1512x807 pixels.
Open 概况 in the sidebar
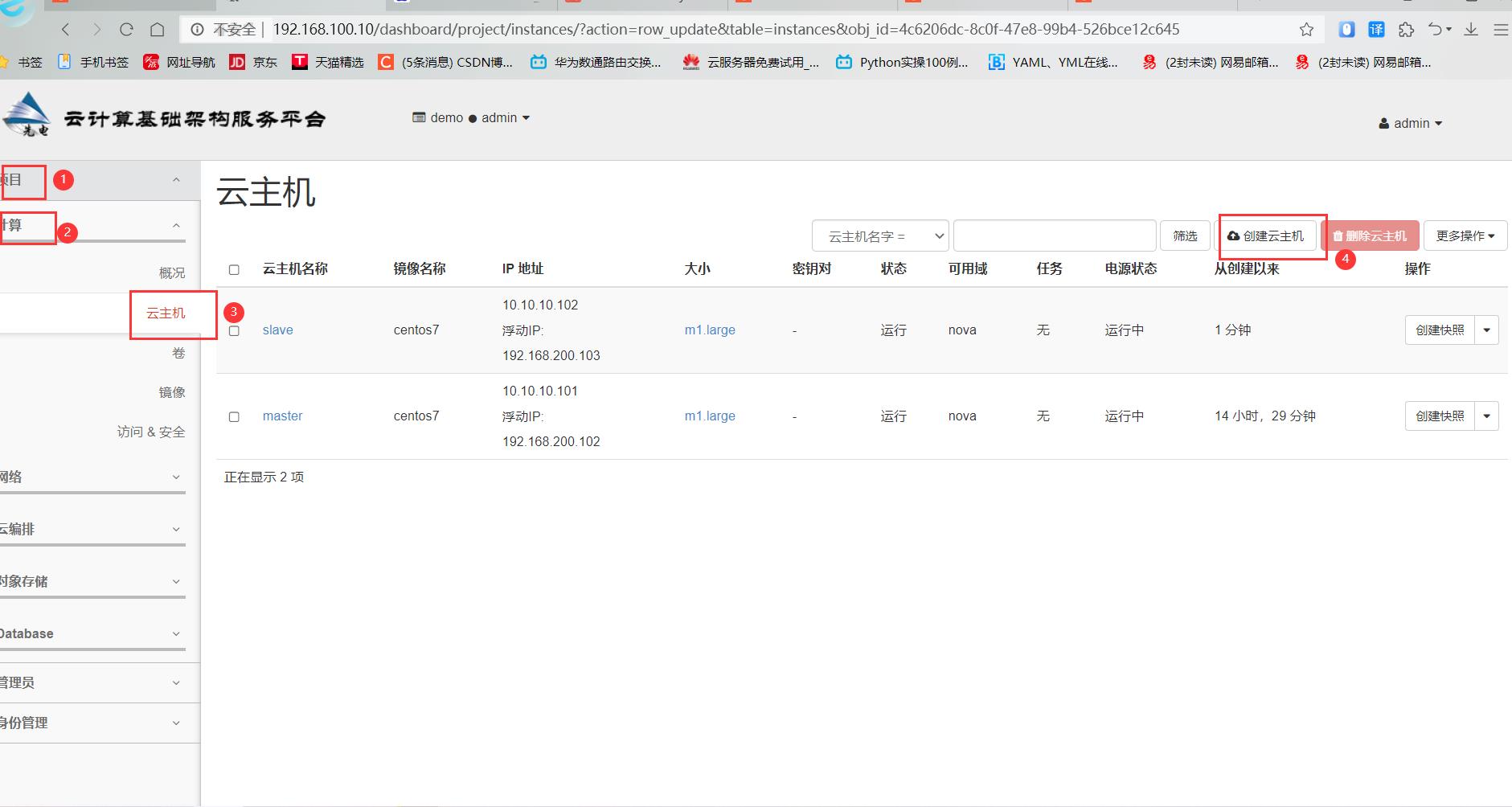click(x=172, y=273)
